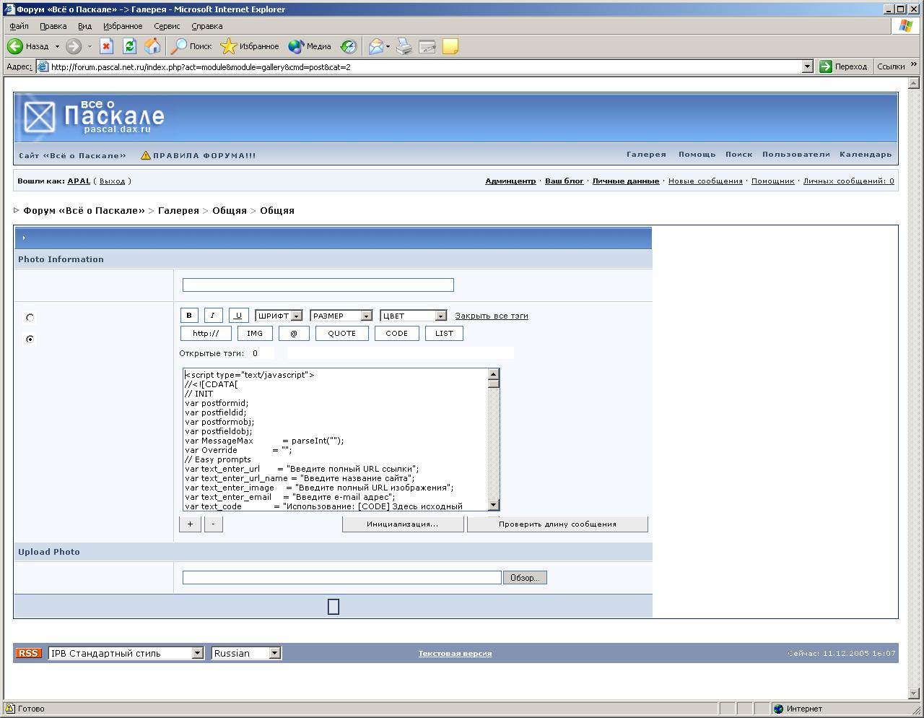Click the Back arrow icon in toolbar
This screenshot has height=718, width=924.
15,46
